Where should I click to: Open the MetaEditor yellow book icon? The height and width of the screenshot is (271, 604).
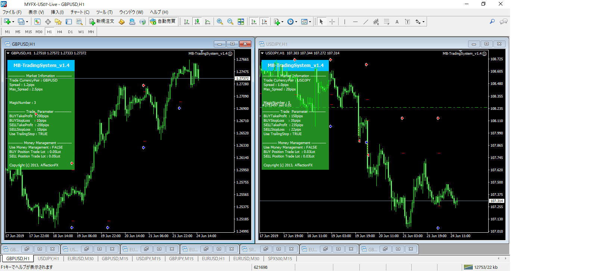point(122,22)
